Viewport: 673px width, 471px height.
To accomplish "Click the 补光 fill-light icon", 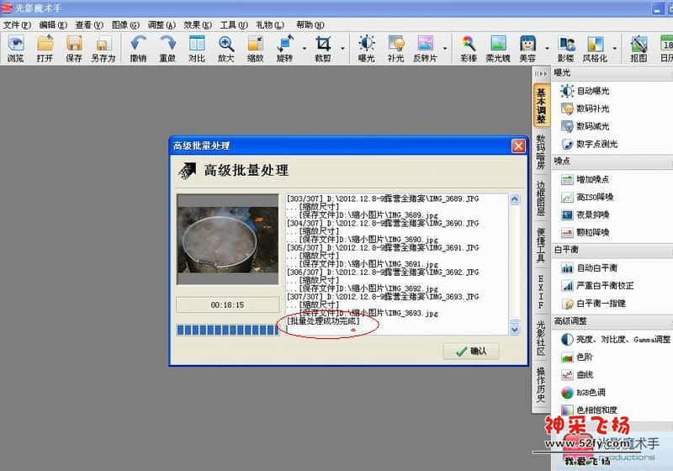I will coord(395,49).
